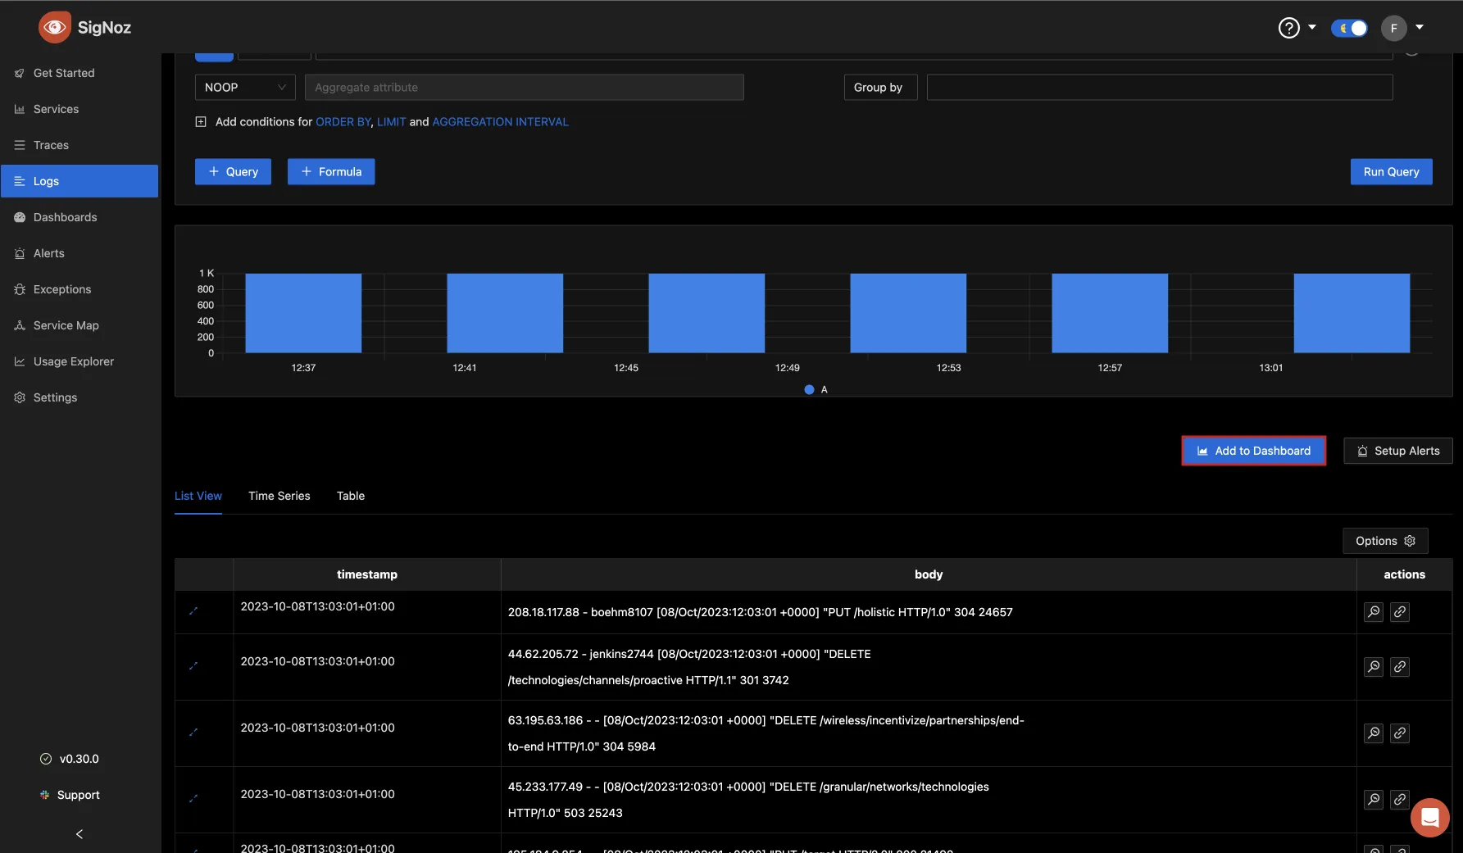This screenshot has width=1463, height=853.
Task: Show context for 45.233.177.49 log
Action: [x=1374, y=800]
